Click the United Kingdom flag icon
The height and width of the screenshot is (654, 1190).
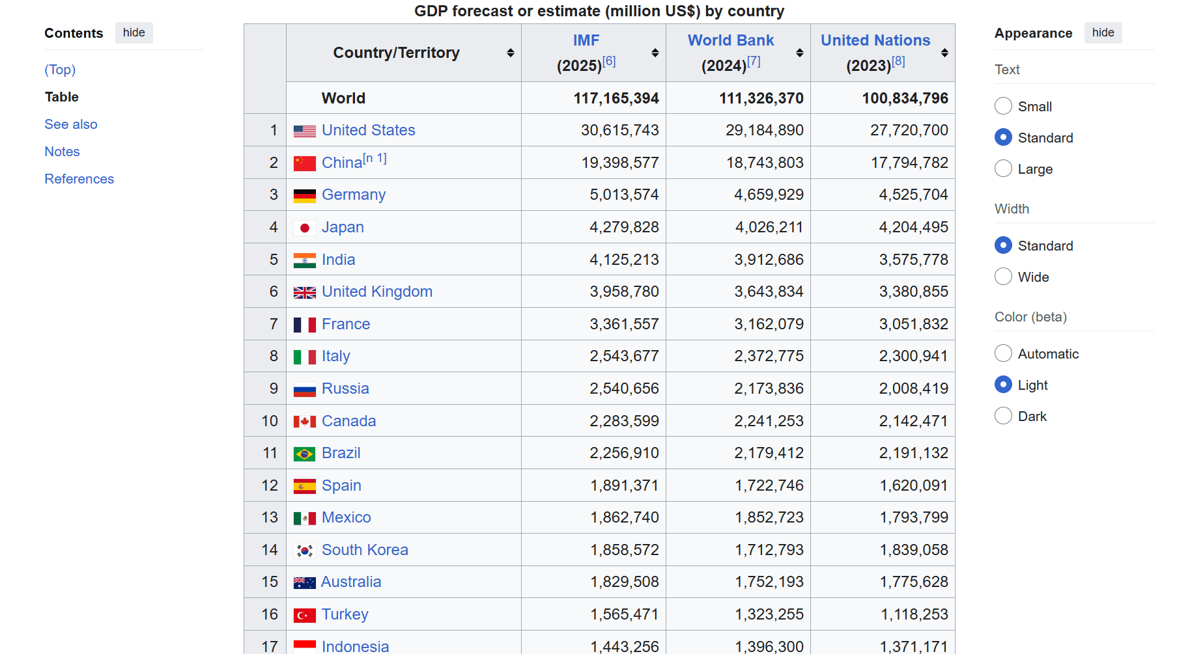[x=304, y=292]
